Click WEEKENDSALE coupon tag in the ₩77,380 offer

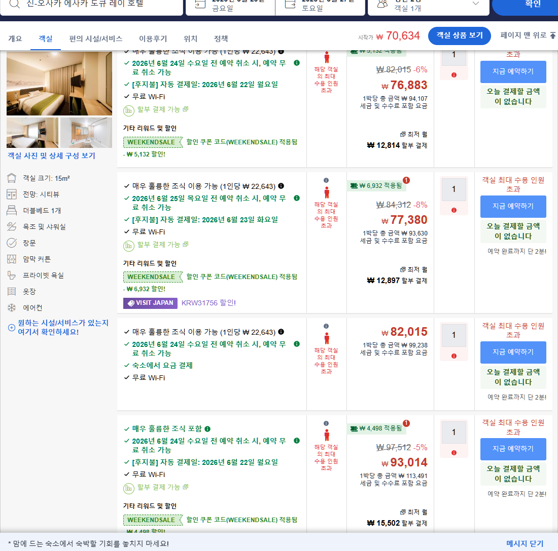click(153, 277)
